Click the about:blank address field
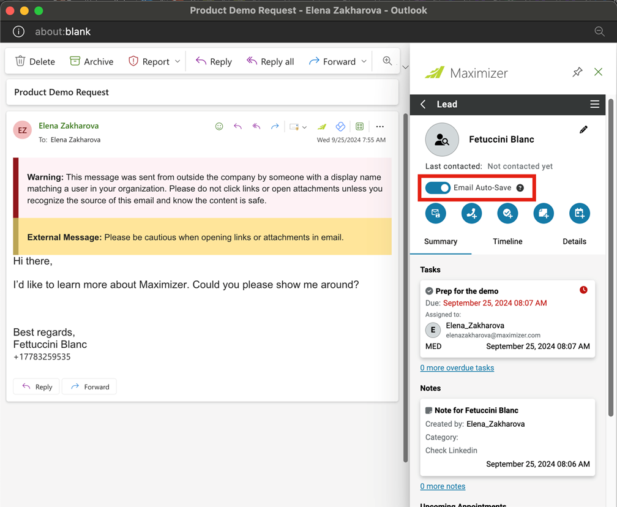The width and height of the screenshot is (617, 507). (x=63, y=31)
